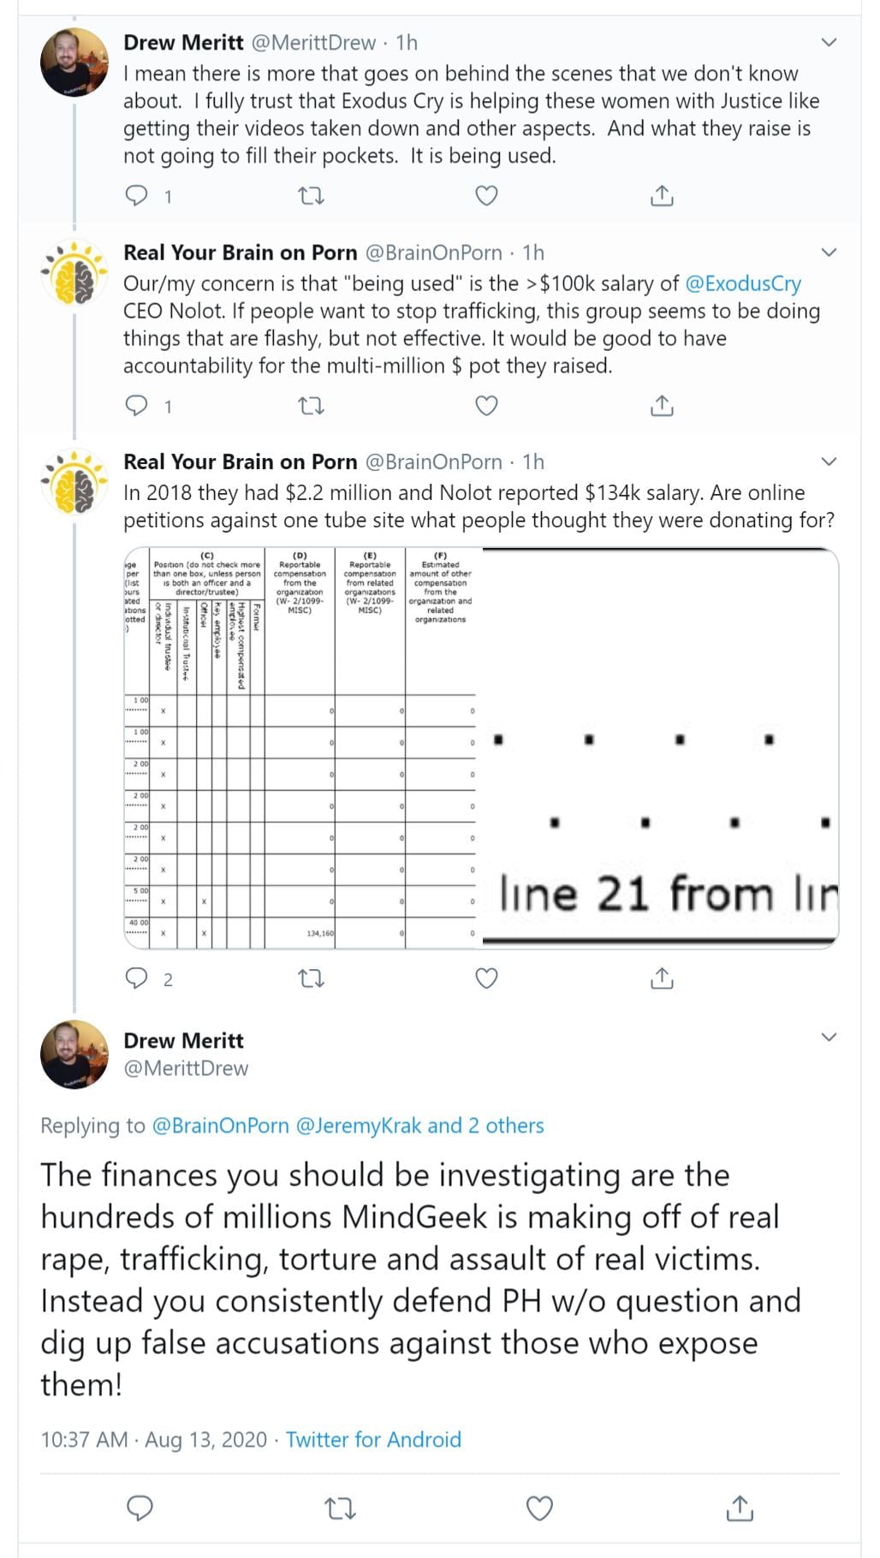Like the $134k salary tweet

(x=486, y=978)
